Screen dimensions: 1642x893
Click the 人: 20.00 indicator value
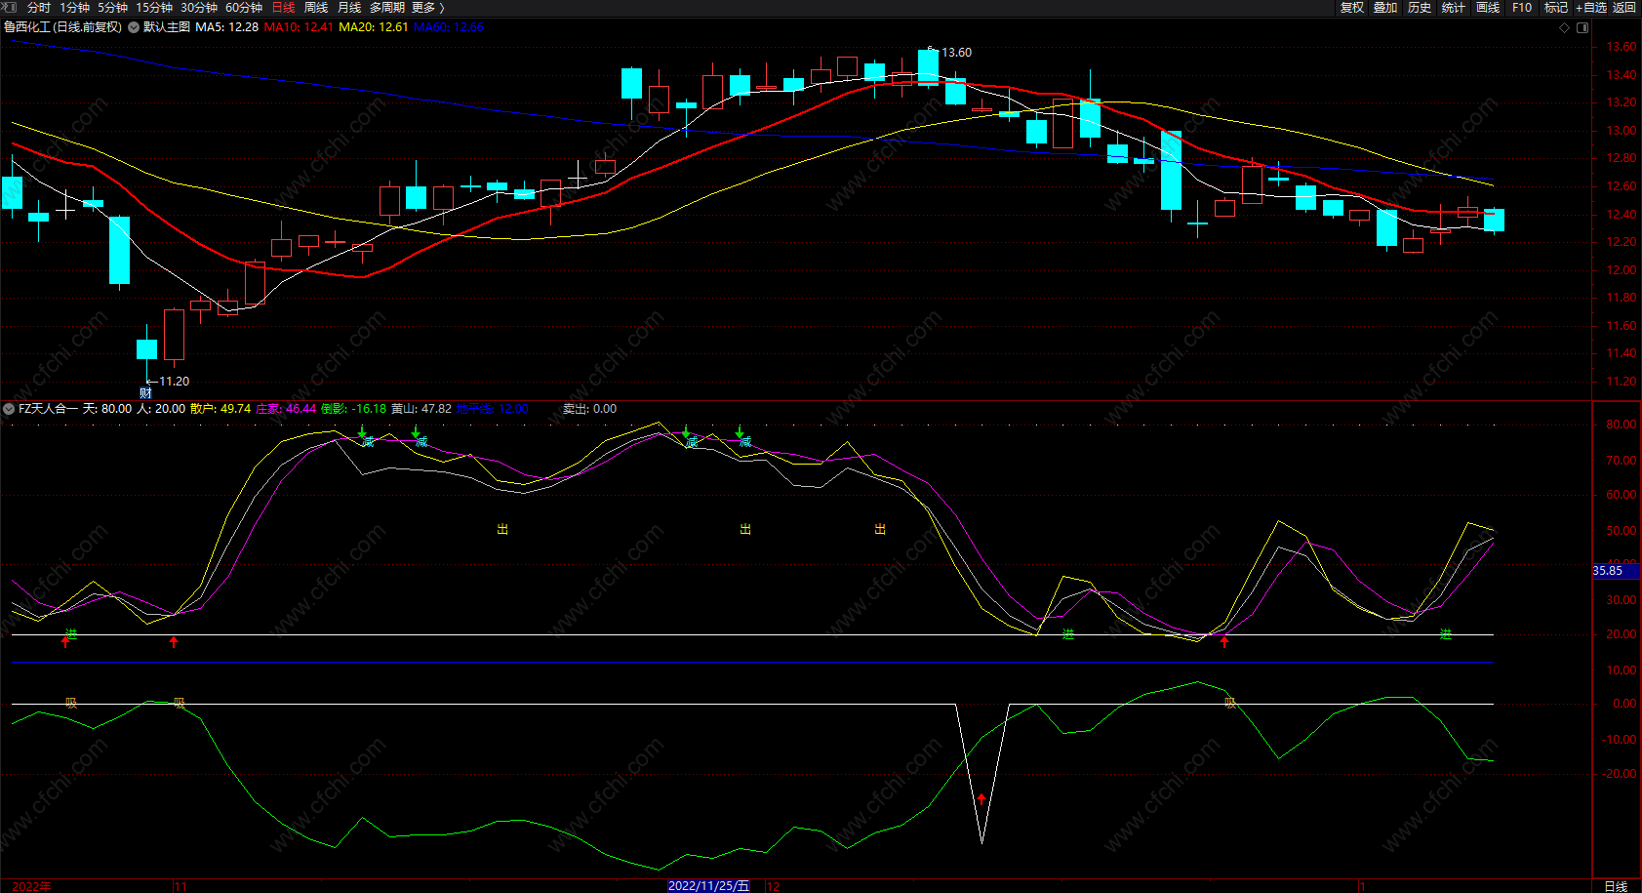tap(161, 409)
